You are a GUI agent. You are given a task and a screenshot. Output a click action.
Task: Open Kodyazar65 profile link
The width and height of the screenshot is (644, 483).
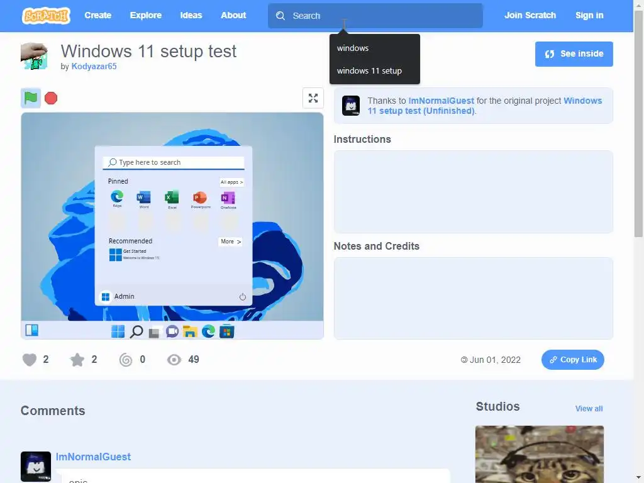pos(94,66)
